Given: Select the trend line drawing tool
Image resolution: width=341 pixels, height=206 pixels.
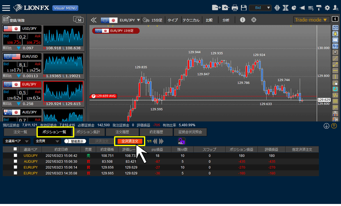Looking at the screenshot, I should [x=335, y=59].
